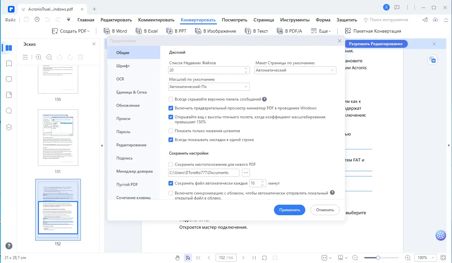The image size is (452, 263).
Task: Open the AI assistant snowflake icon
Action: (x=441, y=235)
